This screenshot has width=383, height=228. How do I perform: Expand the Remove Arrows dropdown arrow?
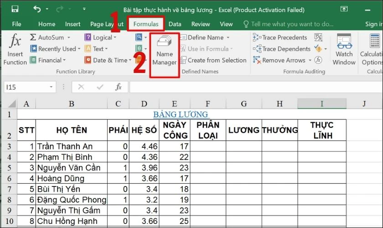(310, 60)
